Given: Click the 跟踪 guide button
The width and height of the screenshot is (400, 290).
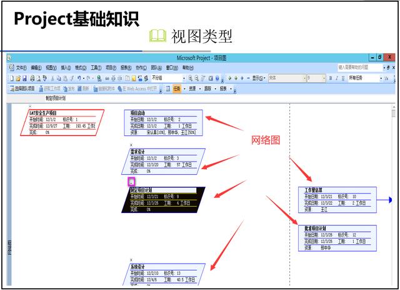Looking at the screenshot, I should click(207, 88).
